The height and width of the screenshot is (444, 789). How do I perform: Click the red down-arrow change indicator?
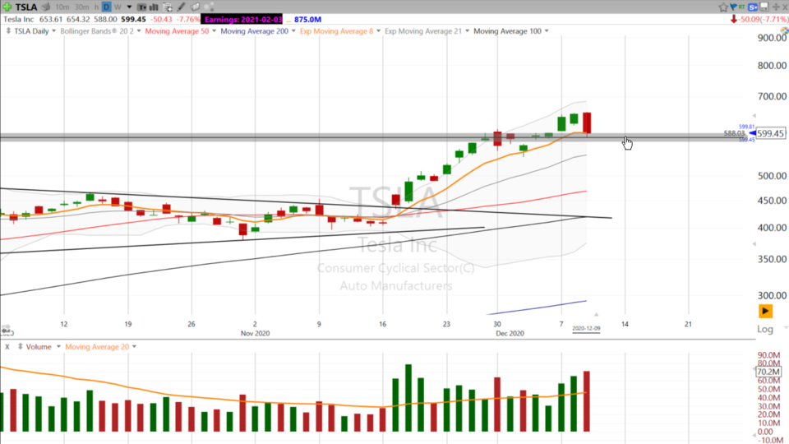coord(734,19)
